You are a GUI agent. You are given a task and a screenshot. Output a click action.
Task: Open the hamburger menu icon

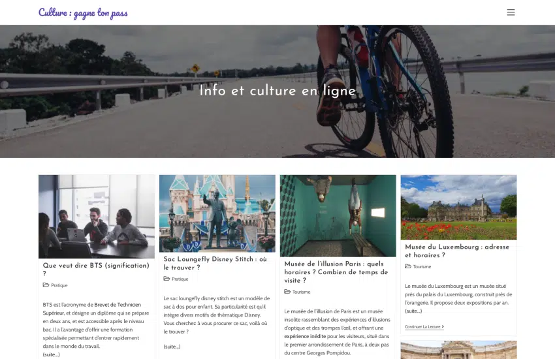pos(511,12)
